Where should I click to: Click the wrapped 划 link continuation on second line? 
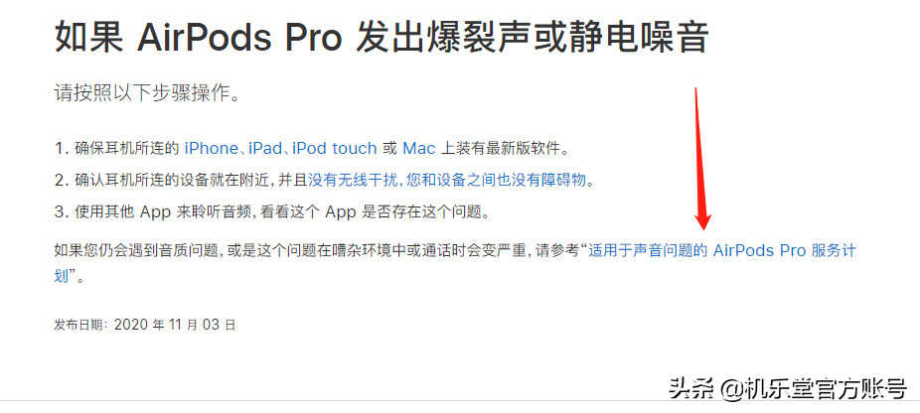tap(62, 276)
